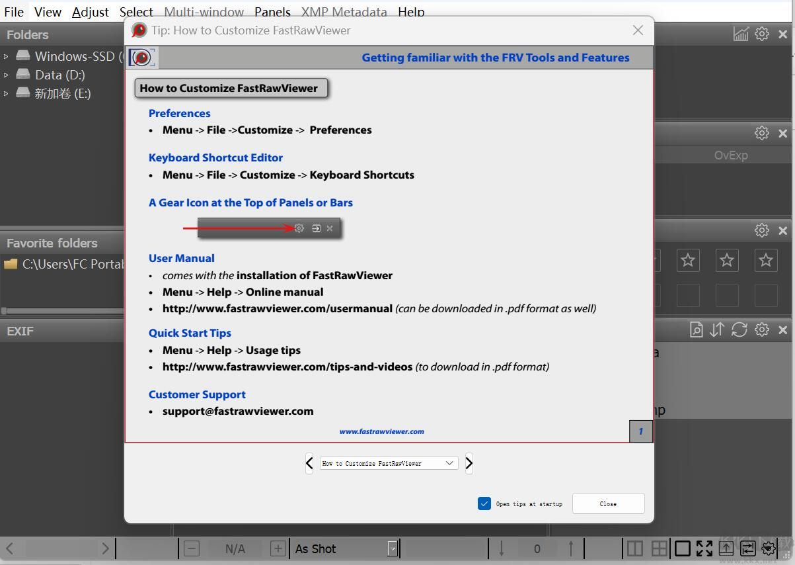Click the exposure increase up-arrow stepper

pyautogui.click(x=571, y=548)
